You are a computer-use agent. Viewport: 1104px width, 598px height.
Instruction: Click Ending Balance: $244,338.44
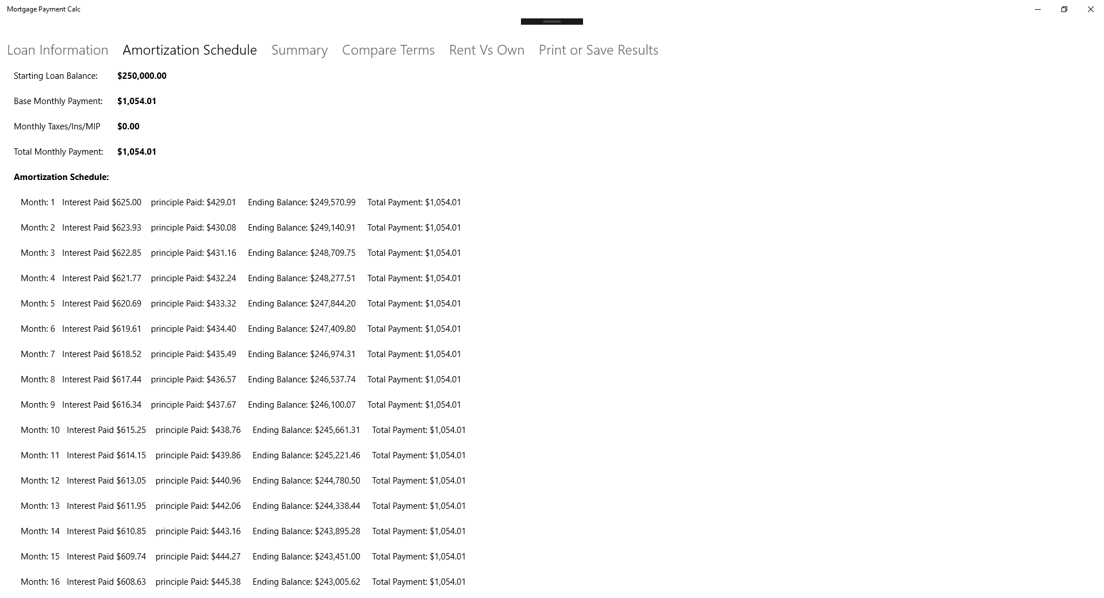point(306,506)
